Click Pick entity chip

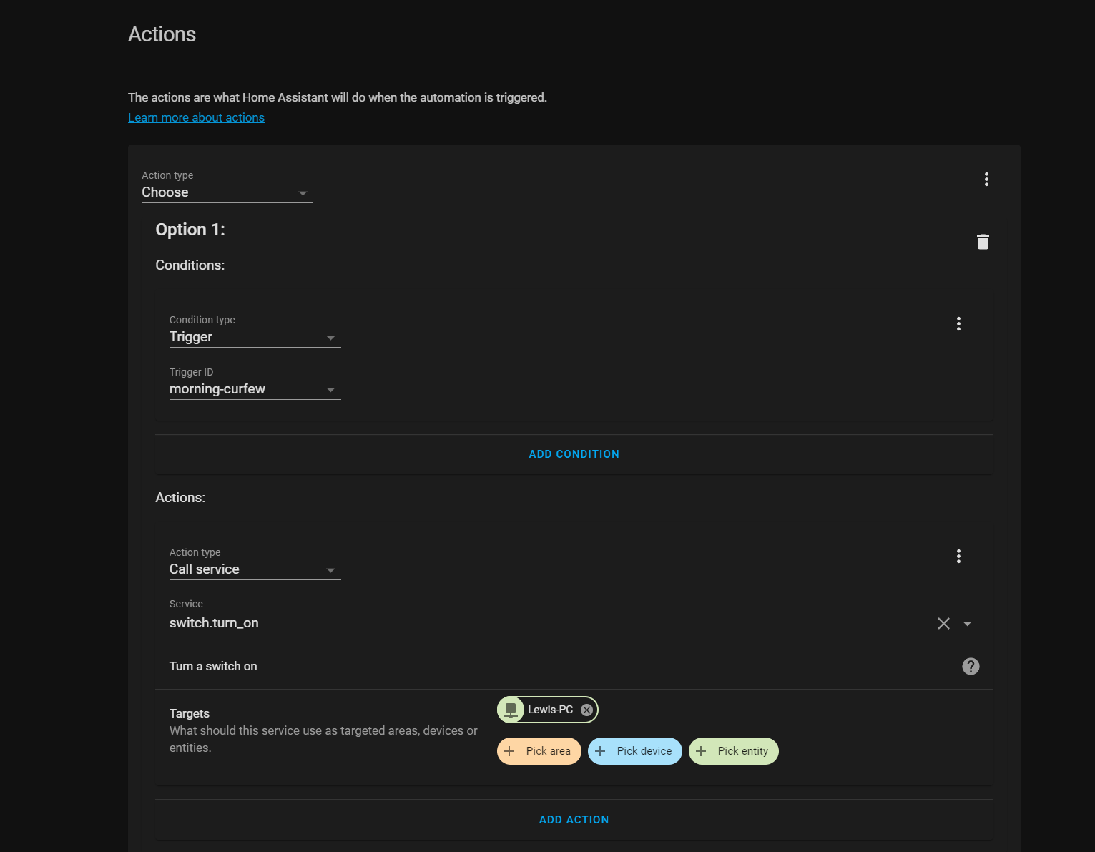coord(734,751)
